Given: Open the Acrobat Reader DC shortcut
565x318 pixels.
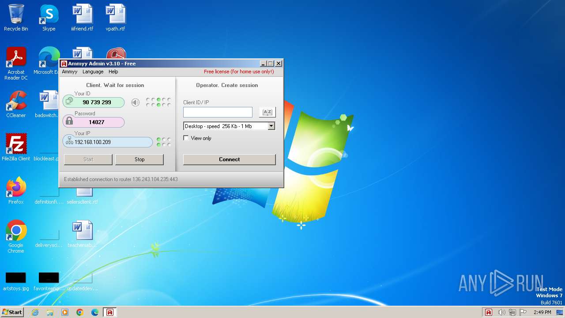Looking at the screenshot, I should coord(16,64).
